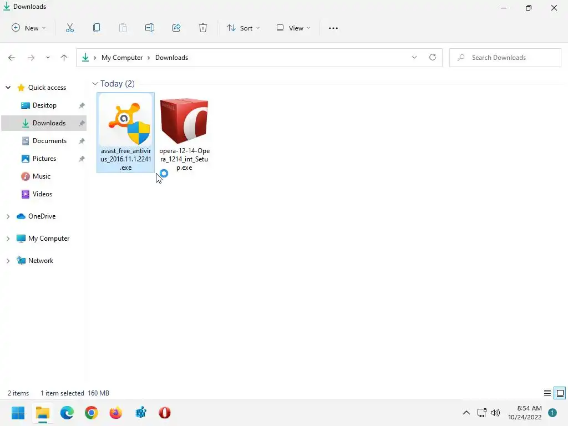This screenshot has height=426, width=568.
Task: Click the Paste clipboard icon
Action: click(123, 28)
